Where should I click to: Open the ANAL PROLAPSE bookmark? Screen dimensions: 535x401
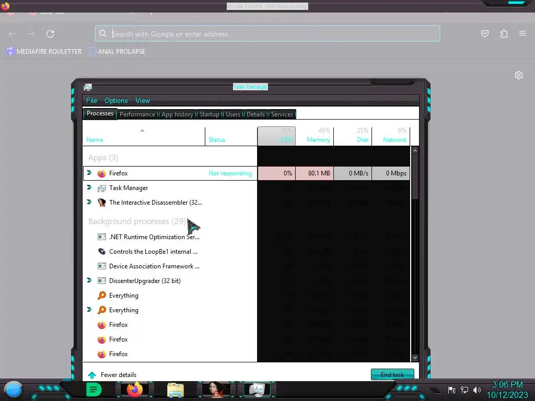[x=117, y=52]
